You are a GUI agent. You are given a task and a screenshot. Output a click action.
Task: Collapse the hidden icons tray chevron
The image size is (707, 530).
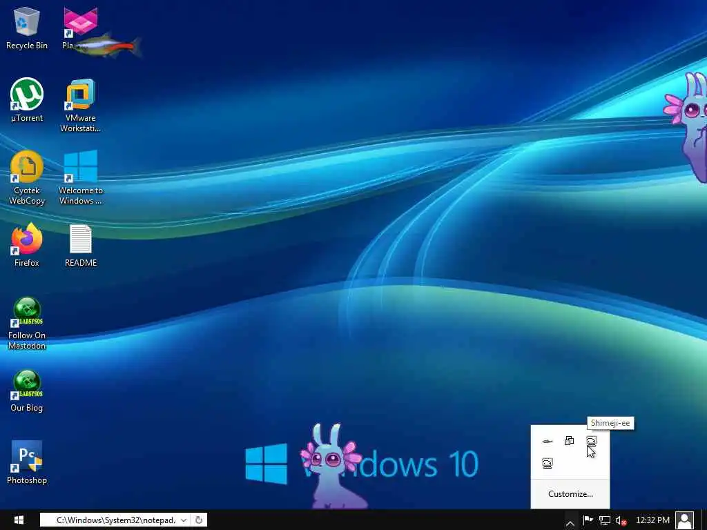click(570, 523)
